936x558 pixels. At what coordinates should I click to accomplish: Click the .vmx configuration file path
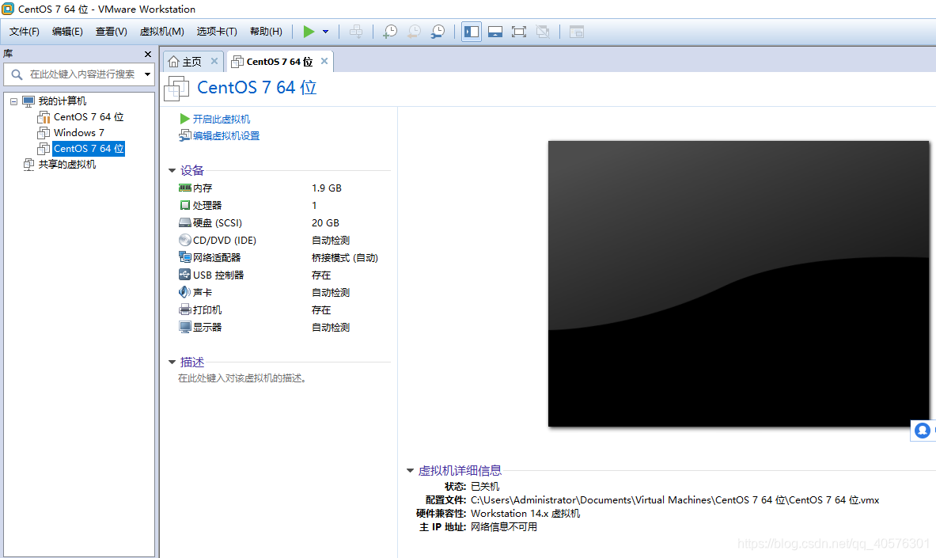click(675, 500)
